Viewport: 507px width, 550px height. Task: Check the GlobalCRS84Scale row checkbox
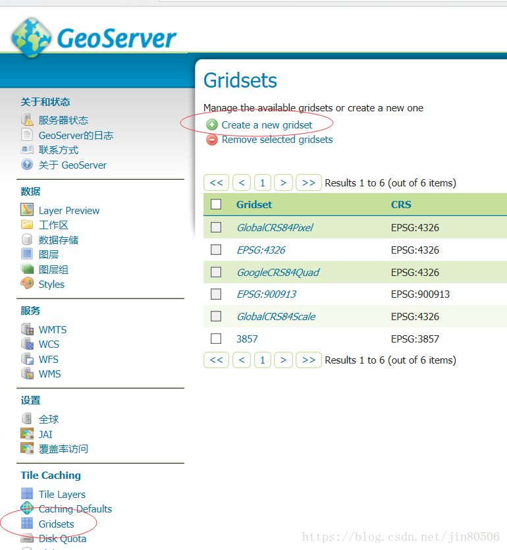pyautogui.click(x=216, y=316)
